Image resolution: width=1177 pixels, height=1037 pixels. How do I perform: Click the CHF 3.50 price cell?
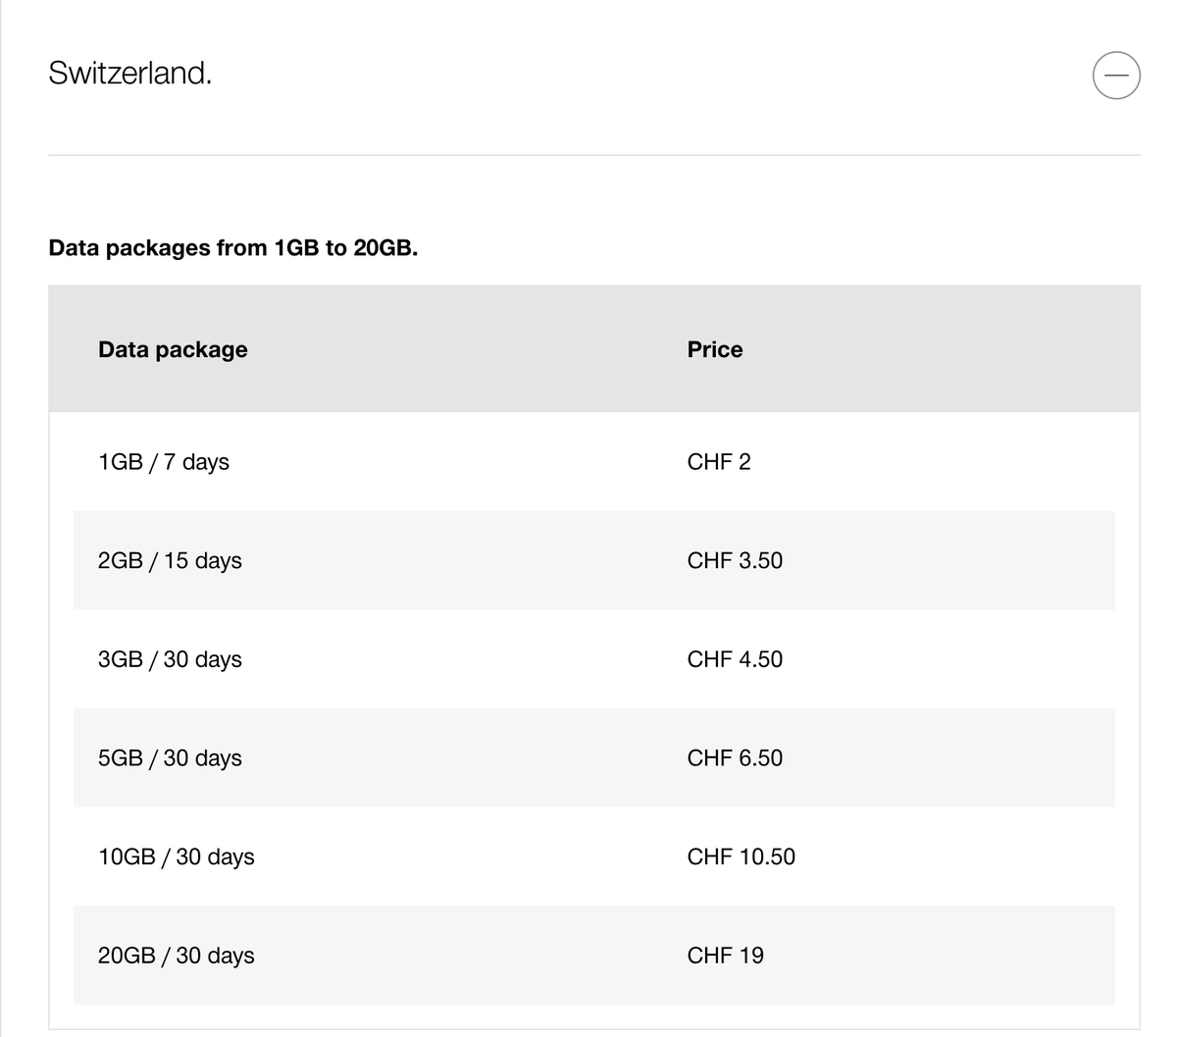(x=735, y=560)
